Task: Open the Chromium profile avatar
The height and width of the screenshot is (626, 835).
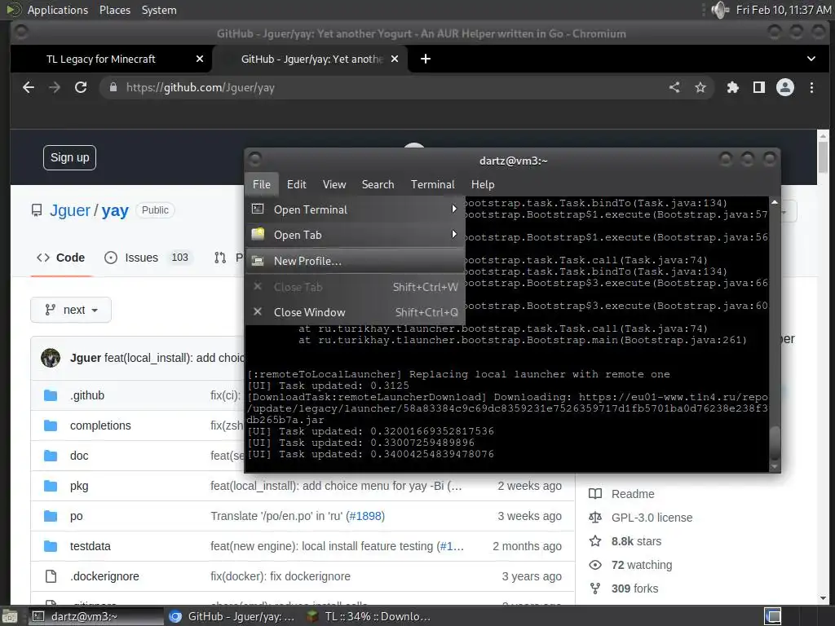Action: click(785, 87)
